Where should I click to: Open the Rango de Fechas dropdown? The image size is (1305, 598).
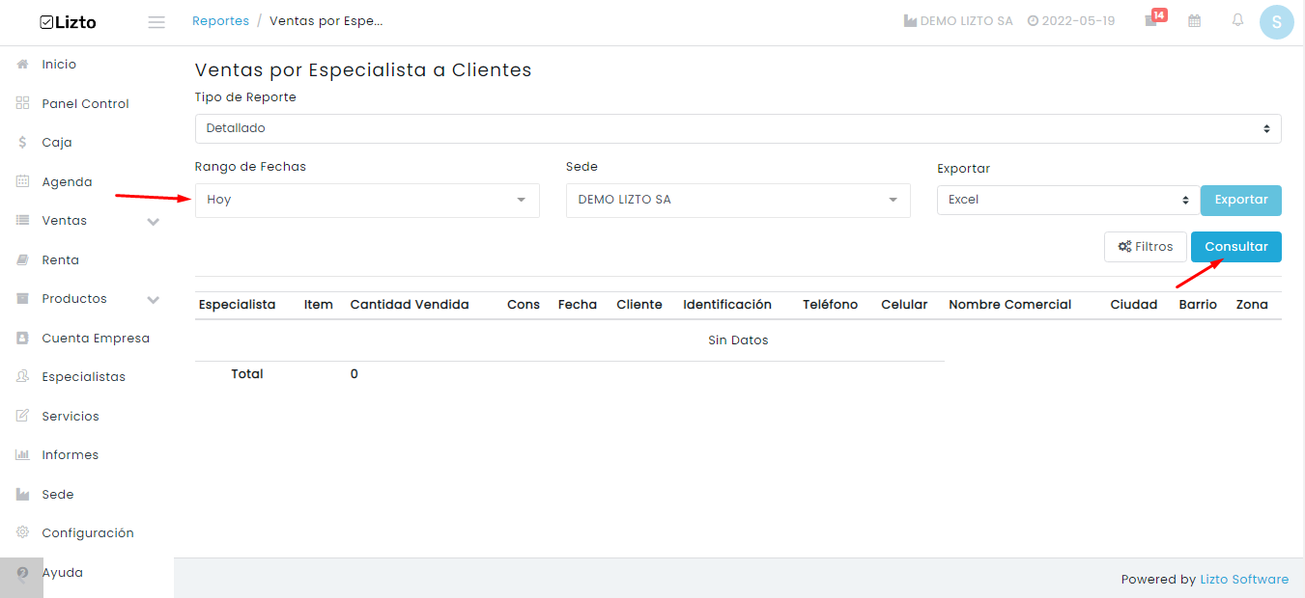(367, 200)
